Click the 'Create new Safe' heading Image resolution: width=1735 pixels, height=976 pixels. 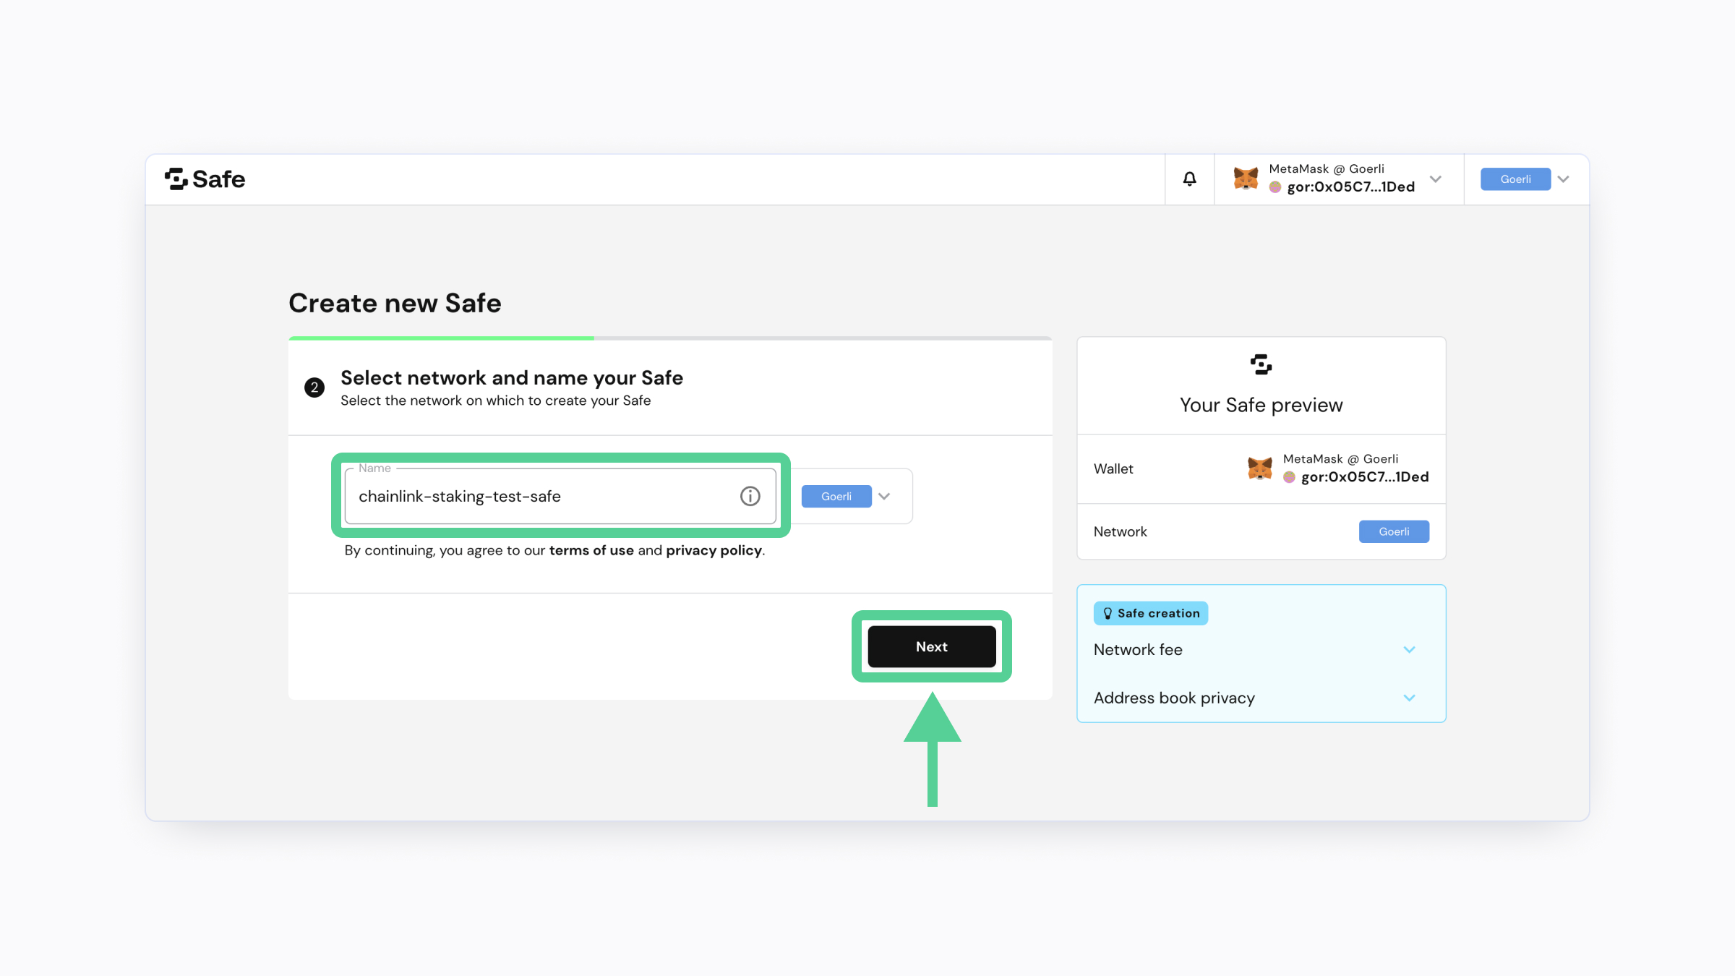click(395, 303)
